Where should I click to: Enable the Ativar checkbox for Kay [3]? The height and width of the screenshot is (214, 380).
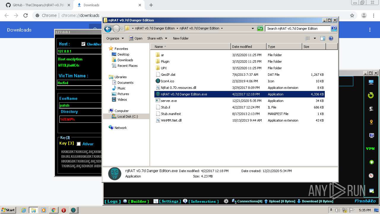pyautogui.click(x=79, y=144)
